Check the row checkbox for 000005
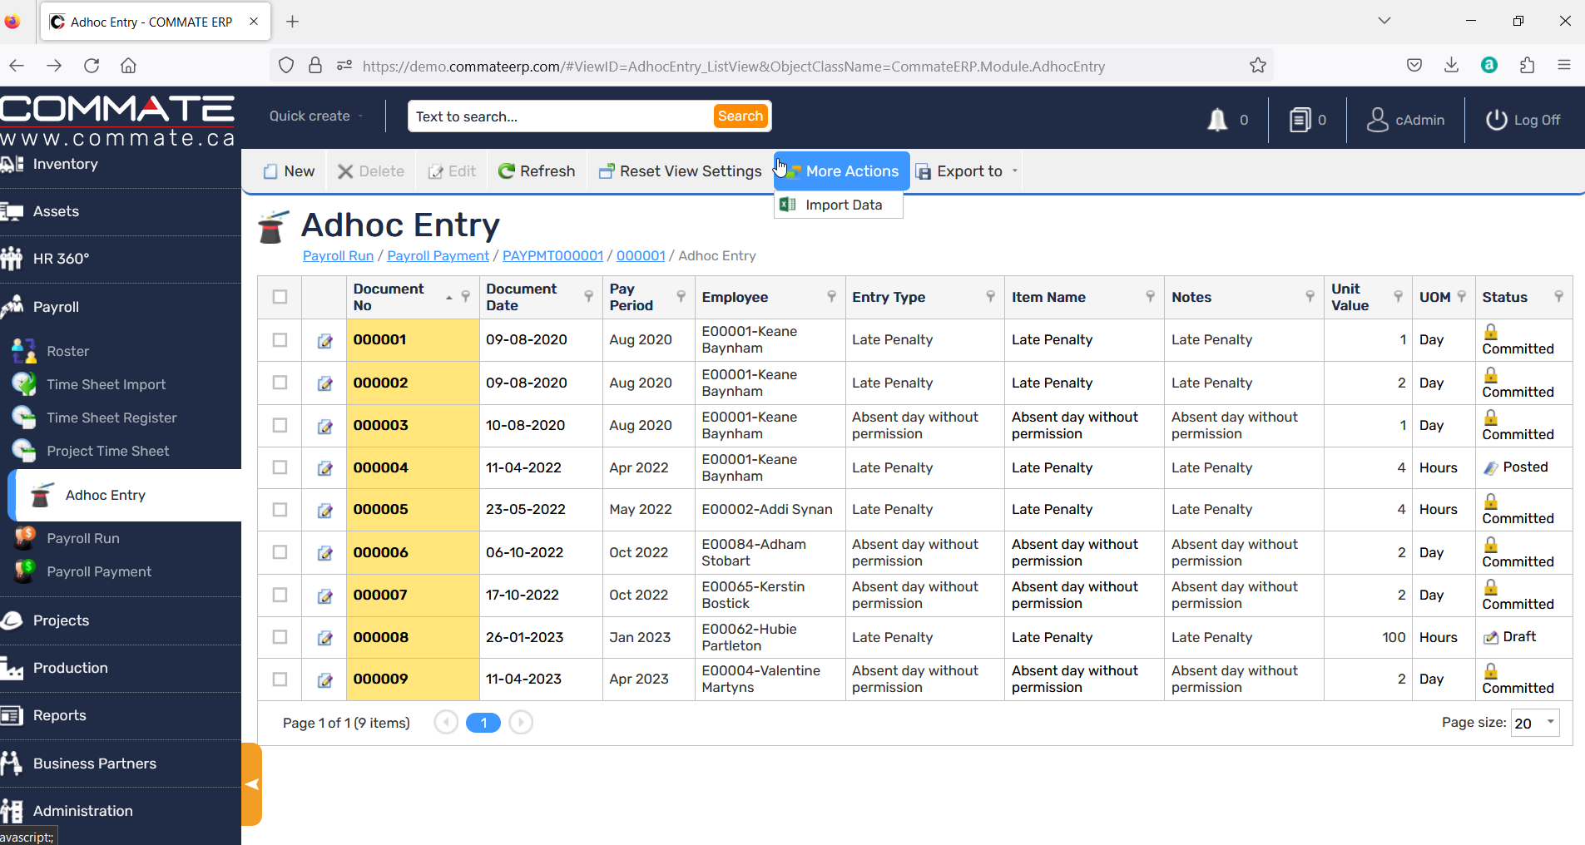This screenshot has height=845, width=1585. pyautogui.click(x=280, y=510)
